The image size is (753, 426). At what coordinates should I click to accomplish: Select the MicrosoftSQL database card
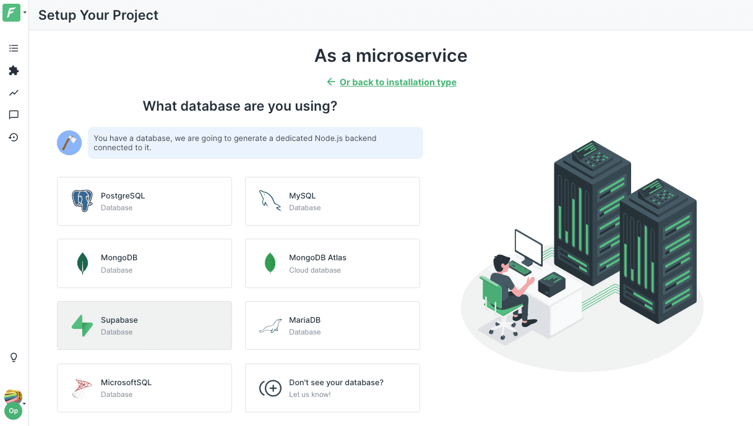click(x=144, y=388)
